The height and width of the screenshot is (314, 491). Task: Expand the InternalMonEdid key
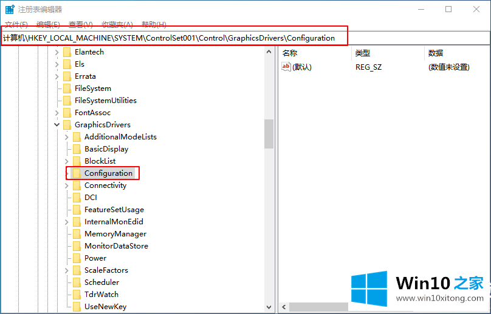pos(67,222)
